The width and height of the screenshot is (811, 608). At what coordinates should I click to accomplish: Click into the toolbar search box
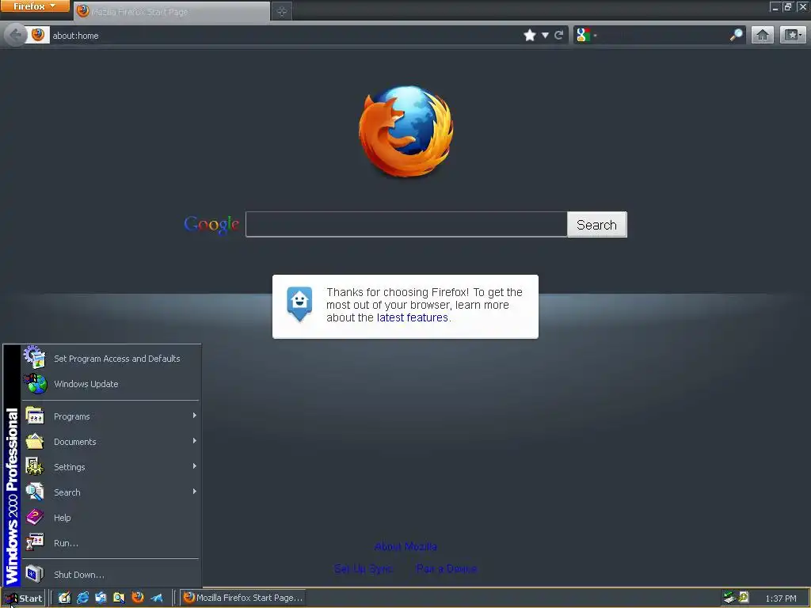663,35
